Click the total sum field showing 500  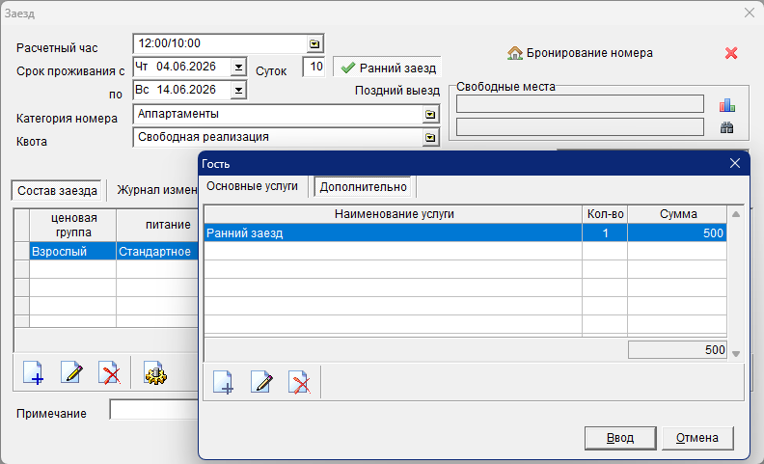(677, 350)
